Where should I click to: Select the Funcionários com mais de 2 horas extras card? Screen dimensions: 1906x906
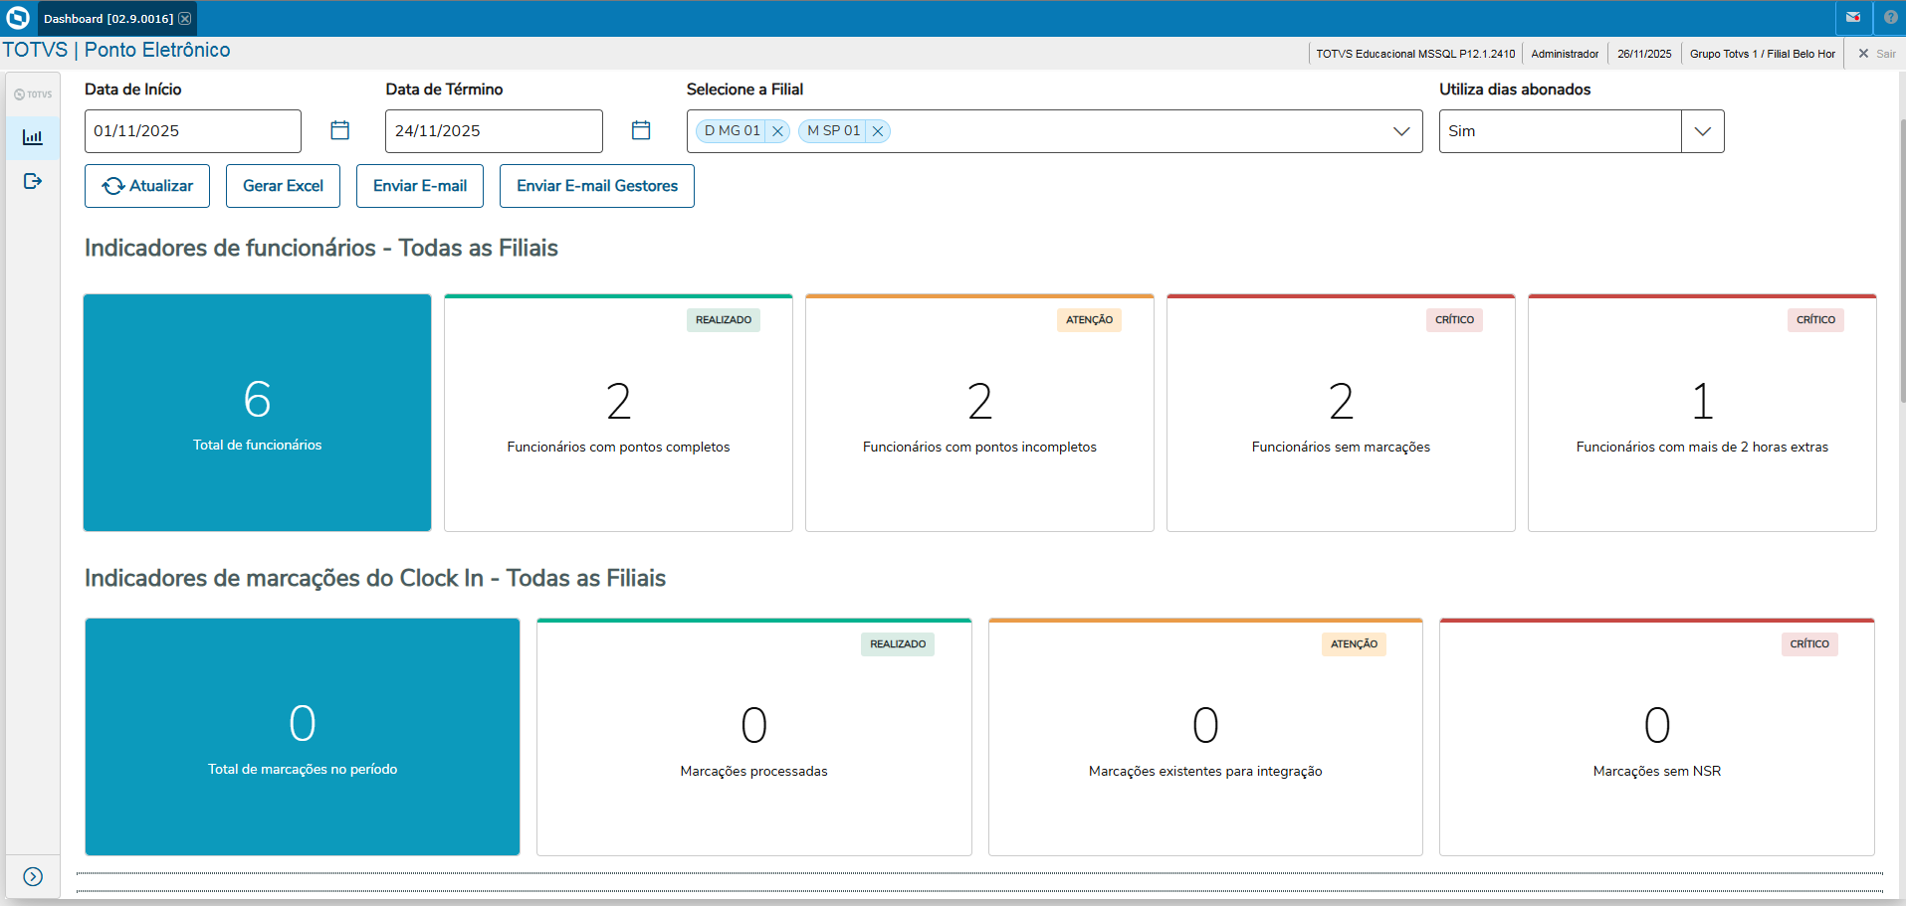1702,413
